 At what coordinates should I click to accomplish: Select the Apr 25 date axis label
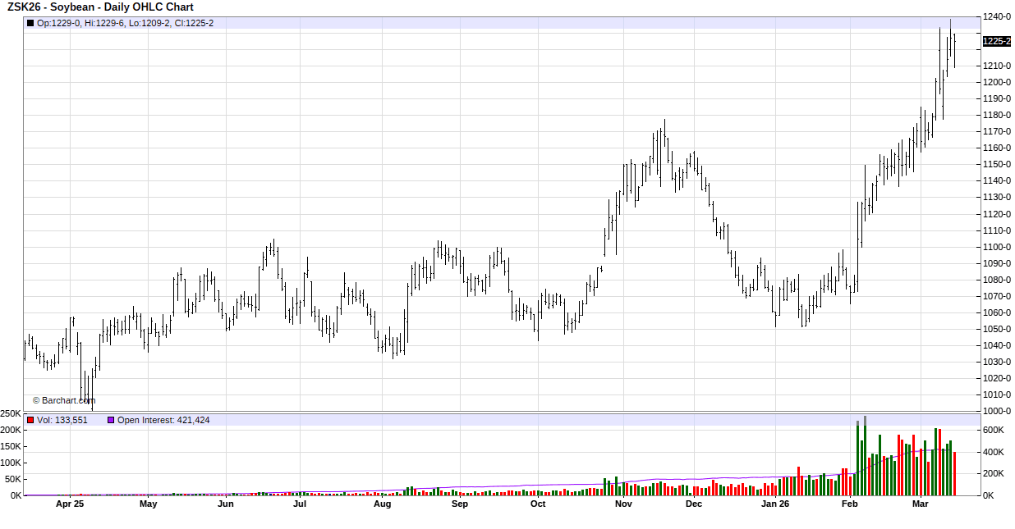(70, 504)
